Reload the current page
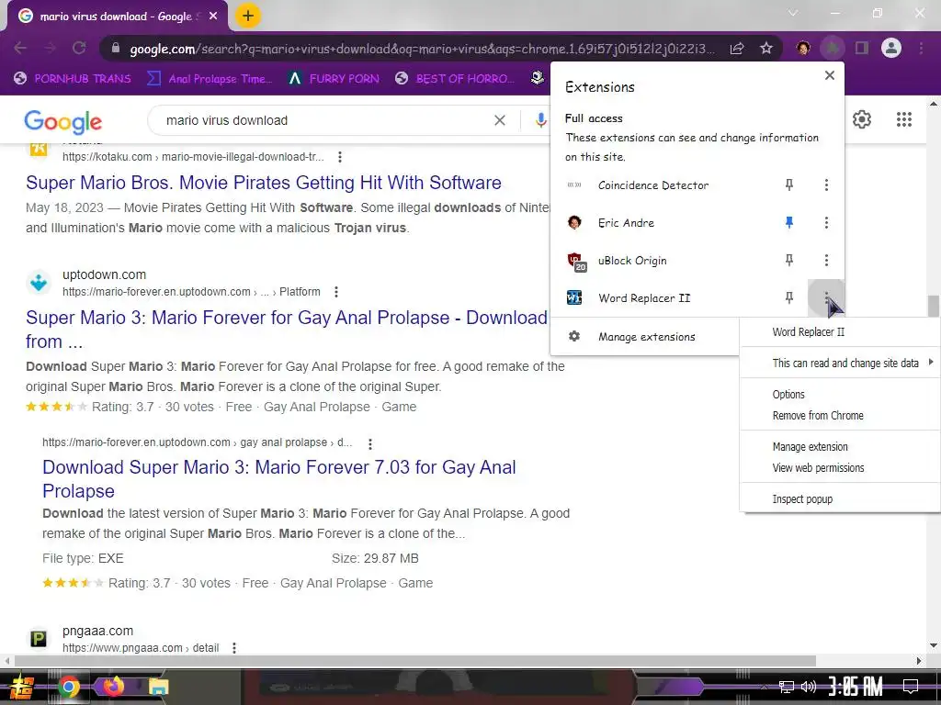 point(79,48)
